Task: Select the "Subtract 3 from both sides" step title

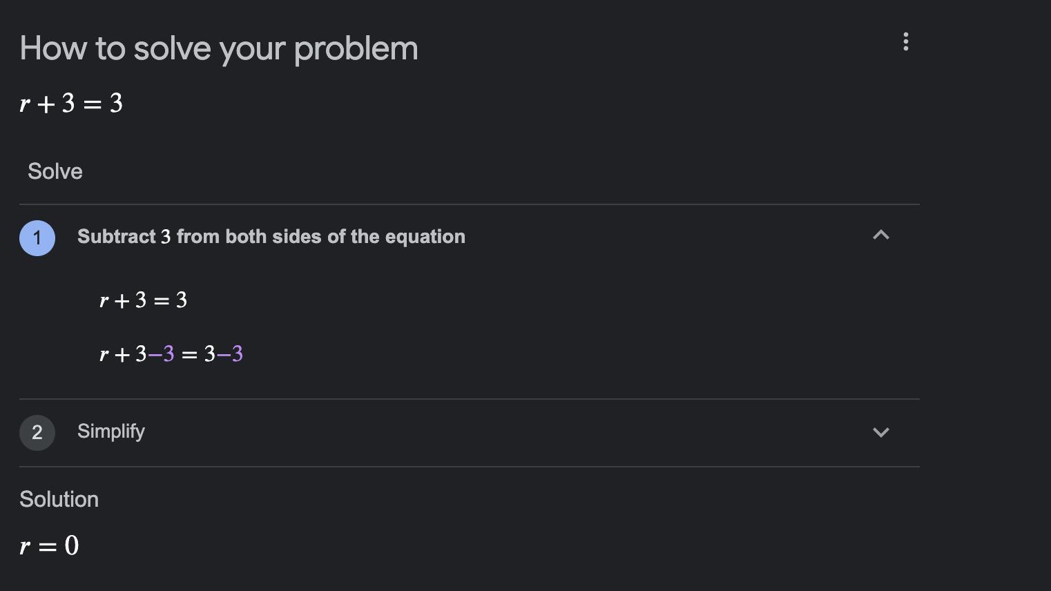Action: [x=271, y=237]
